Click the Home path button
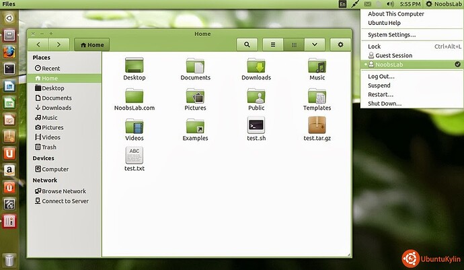This screenshot has width=464, height=270. pos(92,45)
